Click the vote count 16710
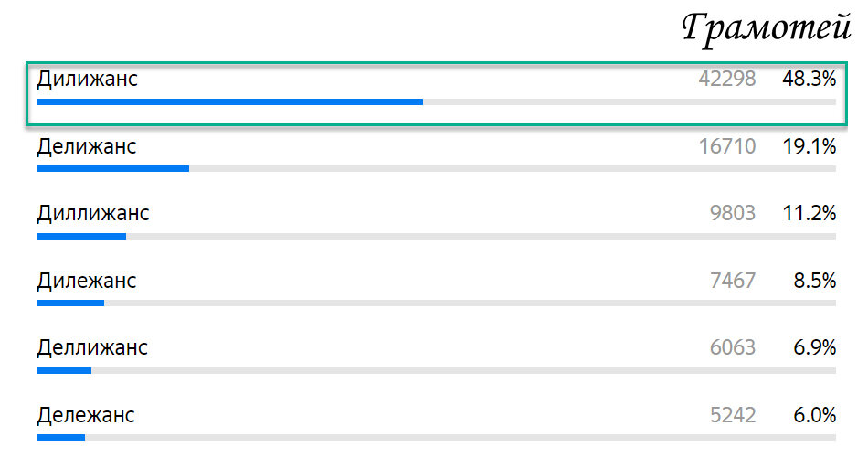Viewport: 868px width, 458px height. (727, 147)
